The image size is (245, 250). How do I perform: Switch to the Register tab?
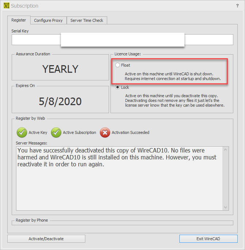tap(19, 20)
